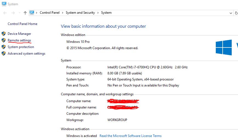Click the 'System type:' label
Screen dimensions: 238x140
coord(75,79)
